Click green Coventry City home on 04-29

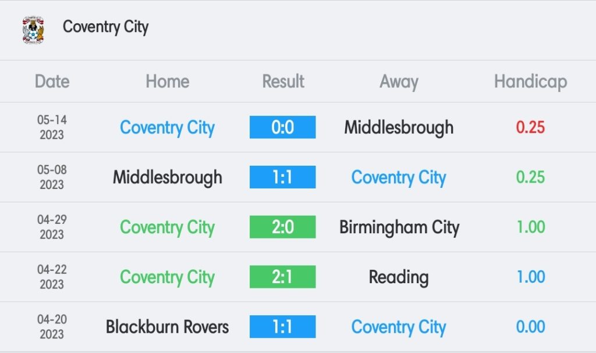coord(167,227)
